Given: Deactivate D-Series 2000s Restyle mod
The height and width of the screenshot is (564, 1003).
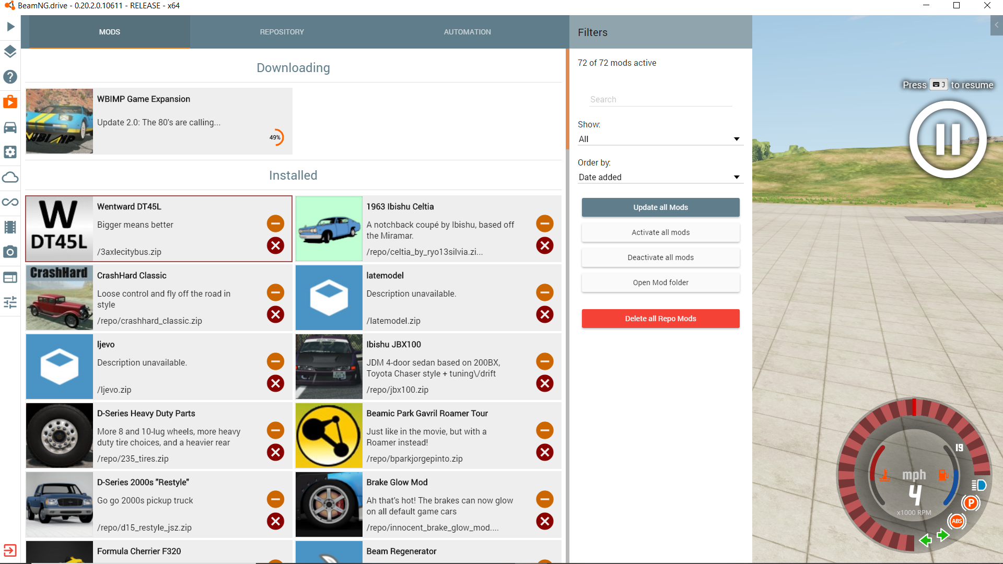Looking at the screenshot, I should 275,499.
